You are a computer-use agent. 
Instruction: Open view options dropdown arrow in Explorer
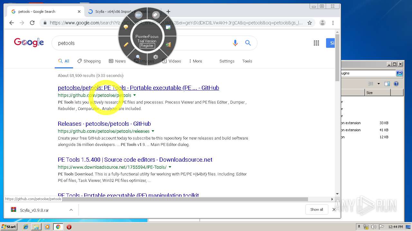tap(379, 84)
